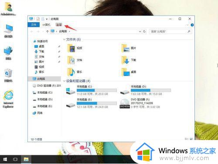This screenshot has width=218, height=164.
Task: Select the DVD 驱动器 (F:) drive icon
Action: (x=125, y=103)
